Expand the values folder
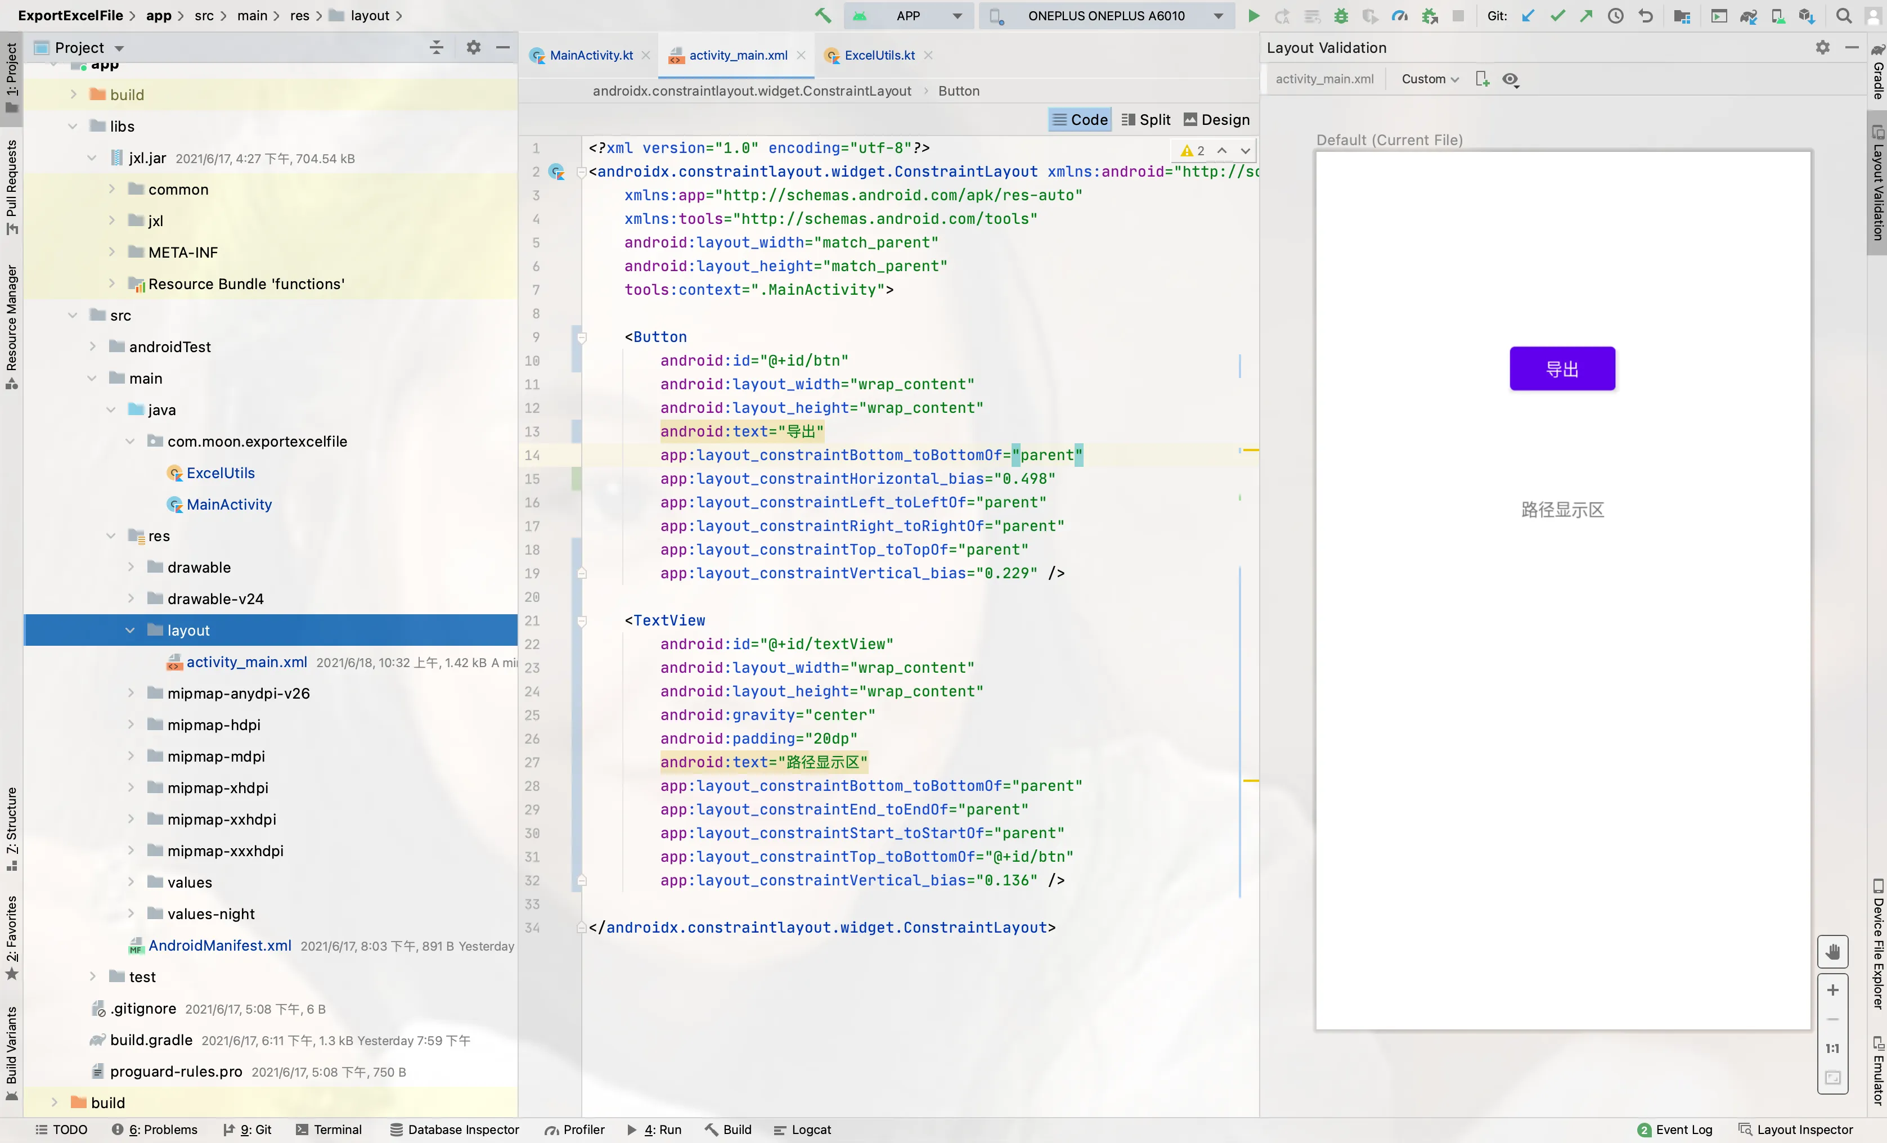The width and height of the screenshot is (1887, 1143). coord(130,882)
